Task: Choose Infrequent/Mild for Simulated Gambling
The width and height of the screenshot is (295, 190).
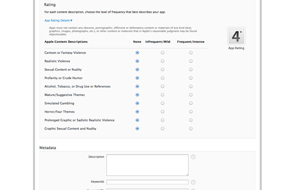Action: (163, 103)
